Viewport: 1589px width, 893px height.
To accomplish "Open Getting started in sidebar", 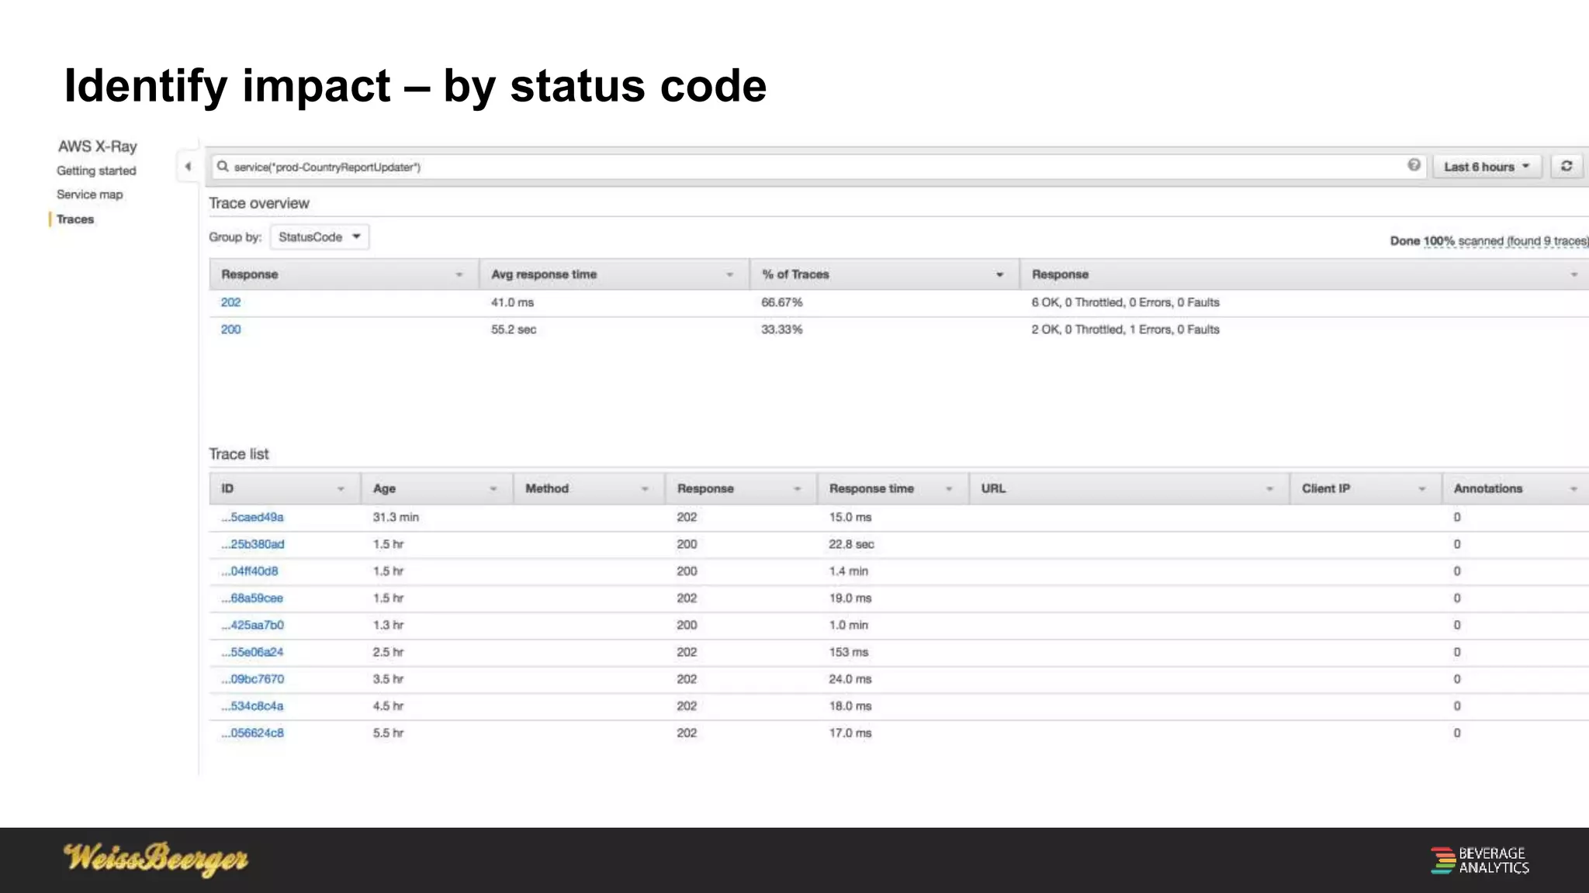I will (96, 171).
